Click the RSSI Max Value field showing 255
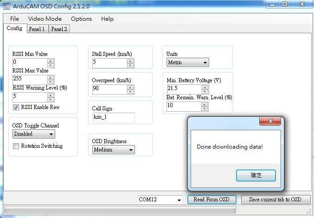This screenshot has height=218, width=314. (x=30, y=80)
